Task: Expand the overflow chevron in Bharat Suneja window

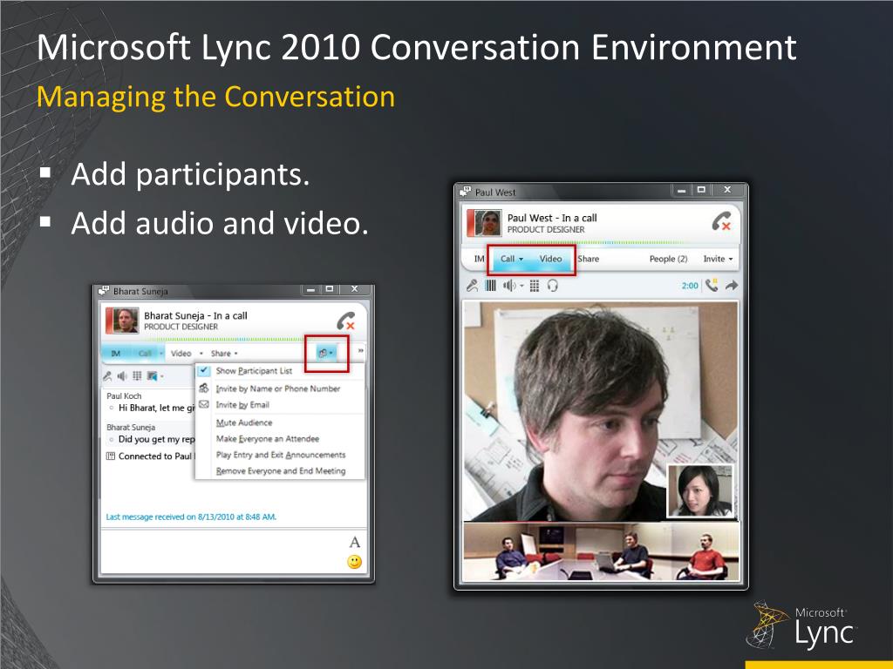Action: click(x=360, y=351)
